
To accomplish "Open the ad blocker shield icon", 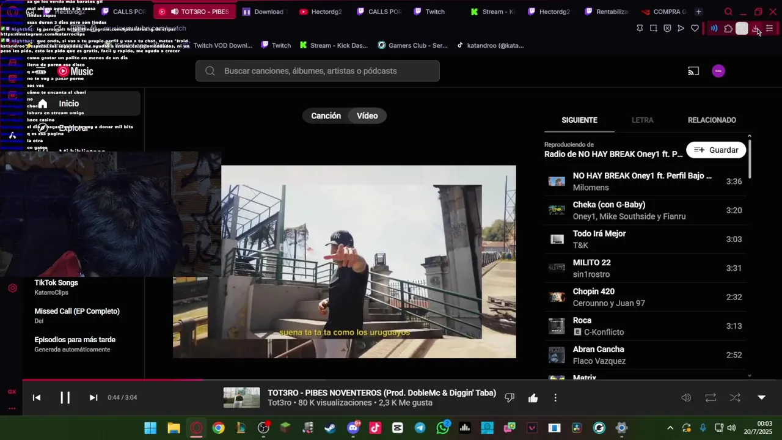I will pos(667,28).
